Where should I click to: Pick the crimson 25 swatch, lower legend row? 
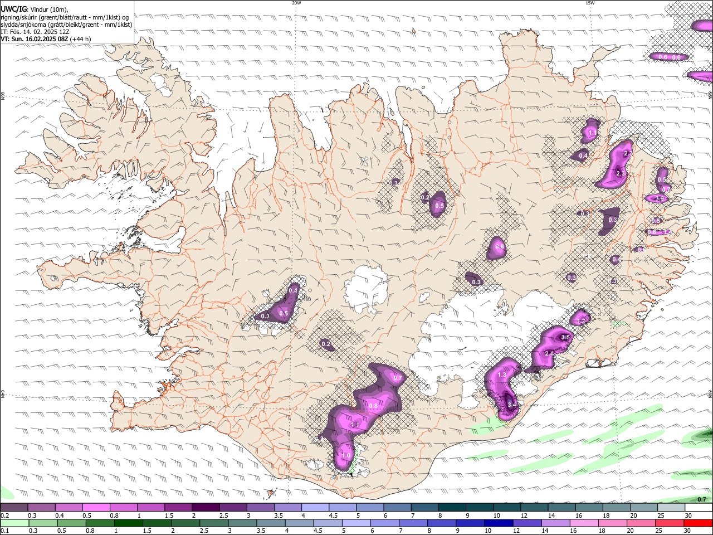click(670, 523)
